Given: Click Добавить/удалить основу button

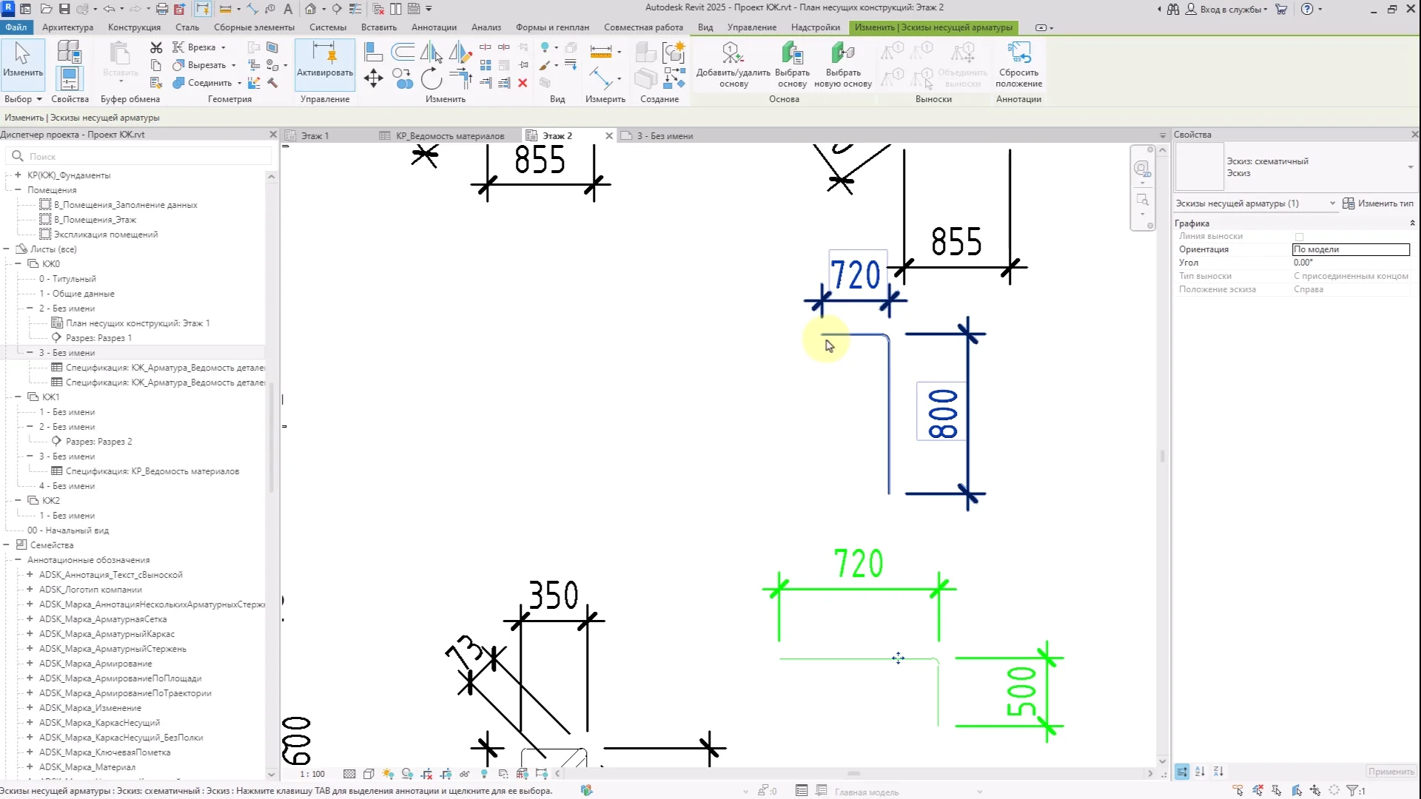Looking at the screenshot, I should 733,65.
